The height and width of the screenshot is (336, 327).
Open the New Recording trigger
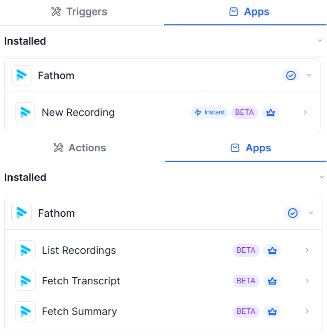pyautogui.click(x=78, y=113)
